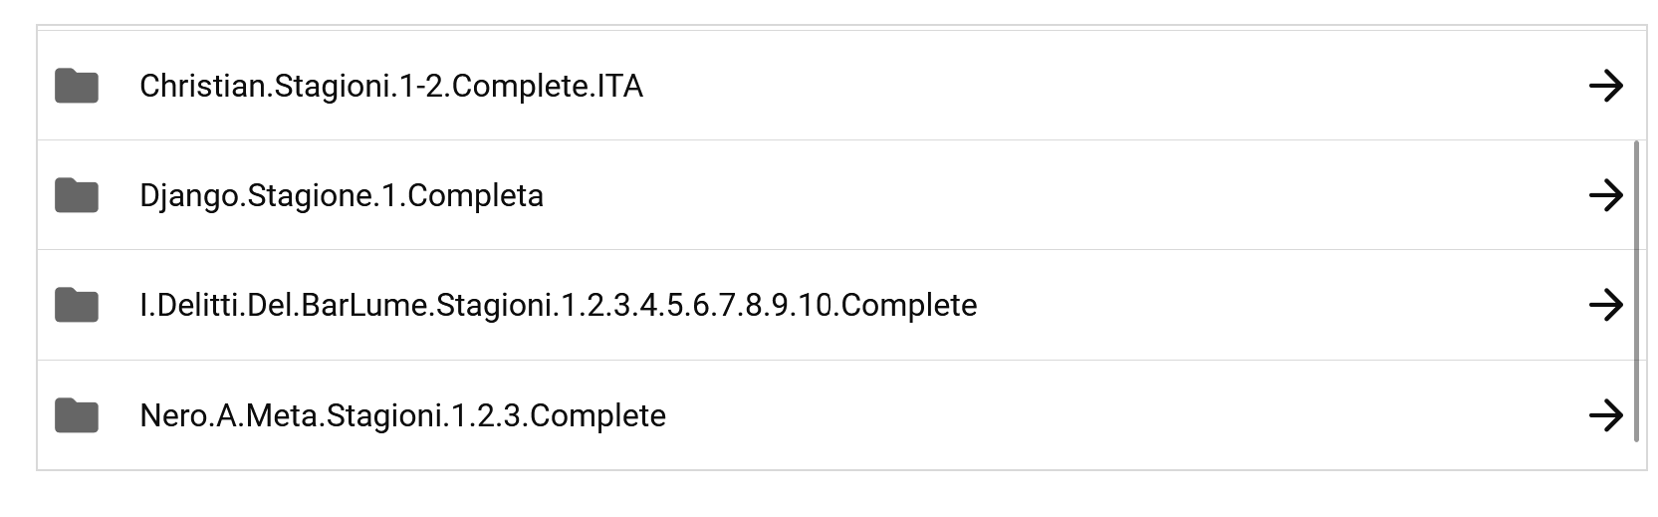The height and width of the screenshot is (517, 1658).
Task: Click the Nero.A.Meta.Stagioni.1.2.3.Complete folder name
Action: click(402, 415)
